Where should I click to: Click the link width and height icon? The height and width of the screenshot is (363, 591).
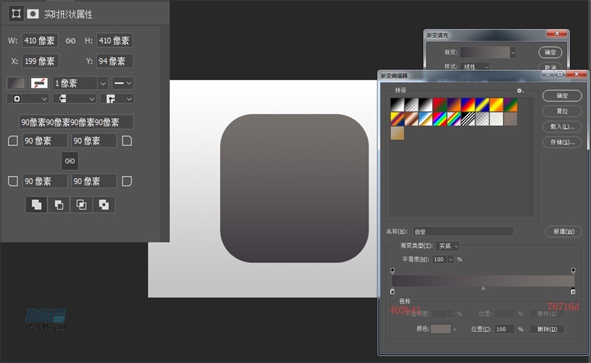tap(70, 41)
